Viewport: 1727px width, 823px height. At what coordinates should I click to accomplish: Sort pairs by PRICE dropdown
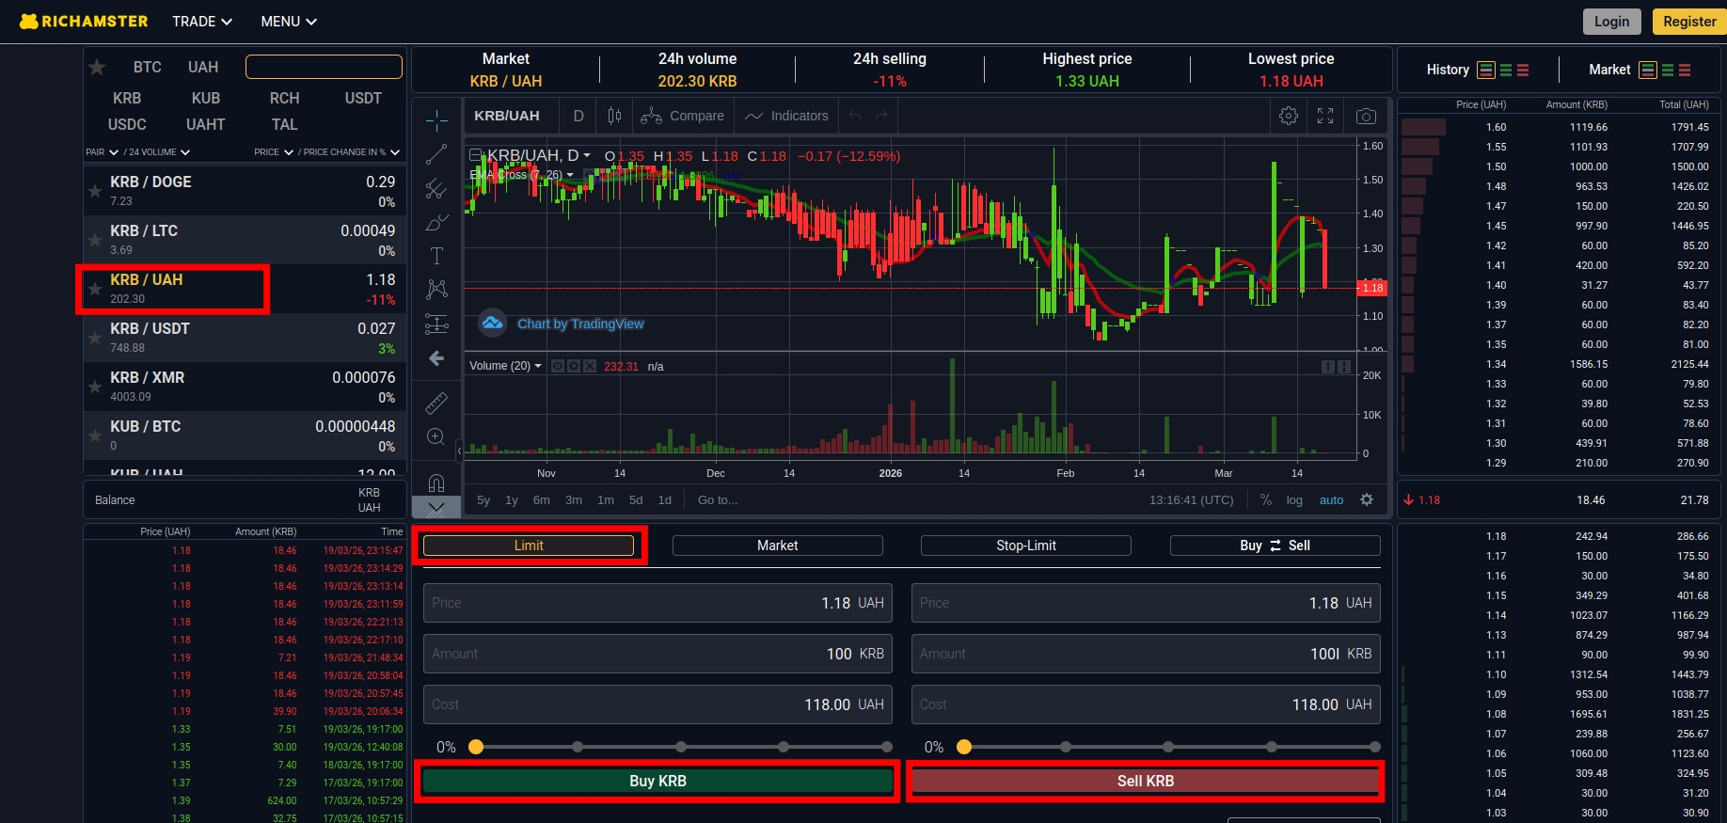(x=274, y=151)
